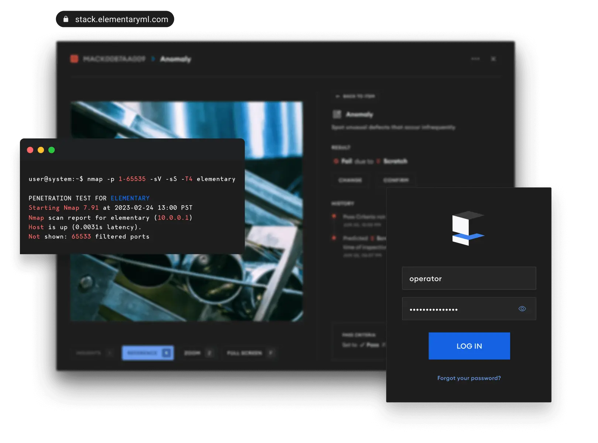Click the Elementary logo on the login panel
This screenshot has height=443, width=598.
[x=468, y=230]
